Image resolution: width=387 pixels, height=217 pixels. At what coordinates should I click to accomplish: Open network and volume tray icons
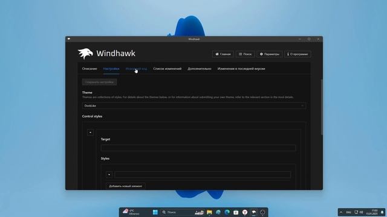[359, 212]
